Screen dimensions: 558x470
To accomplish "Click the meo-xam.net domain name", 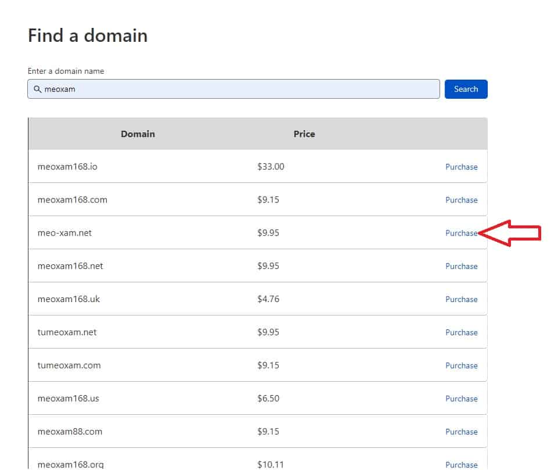I will pyautogui.click(x=64, y=233).
